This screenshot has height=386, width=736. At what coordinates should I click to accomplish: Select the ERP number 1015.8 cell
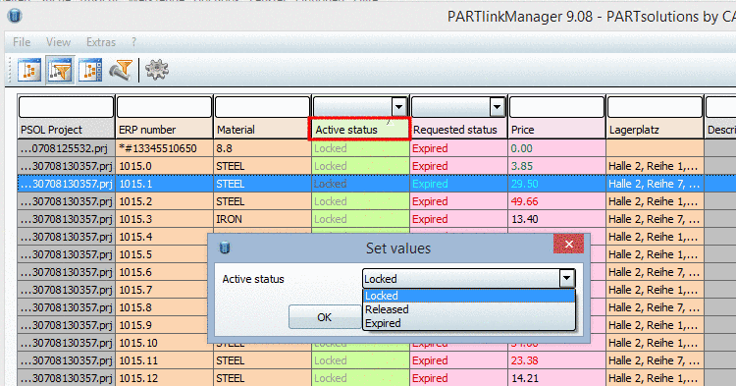coord(162,307)
